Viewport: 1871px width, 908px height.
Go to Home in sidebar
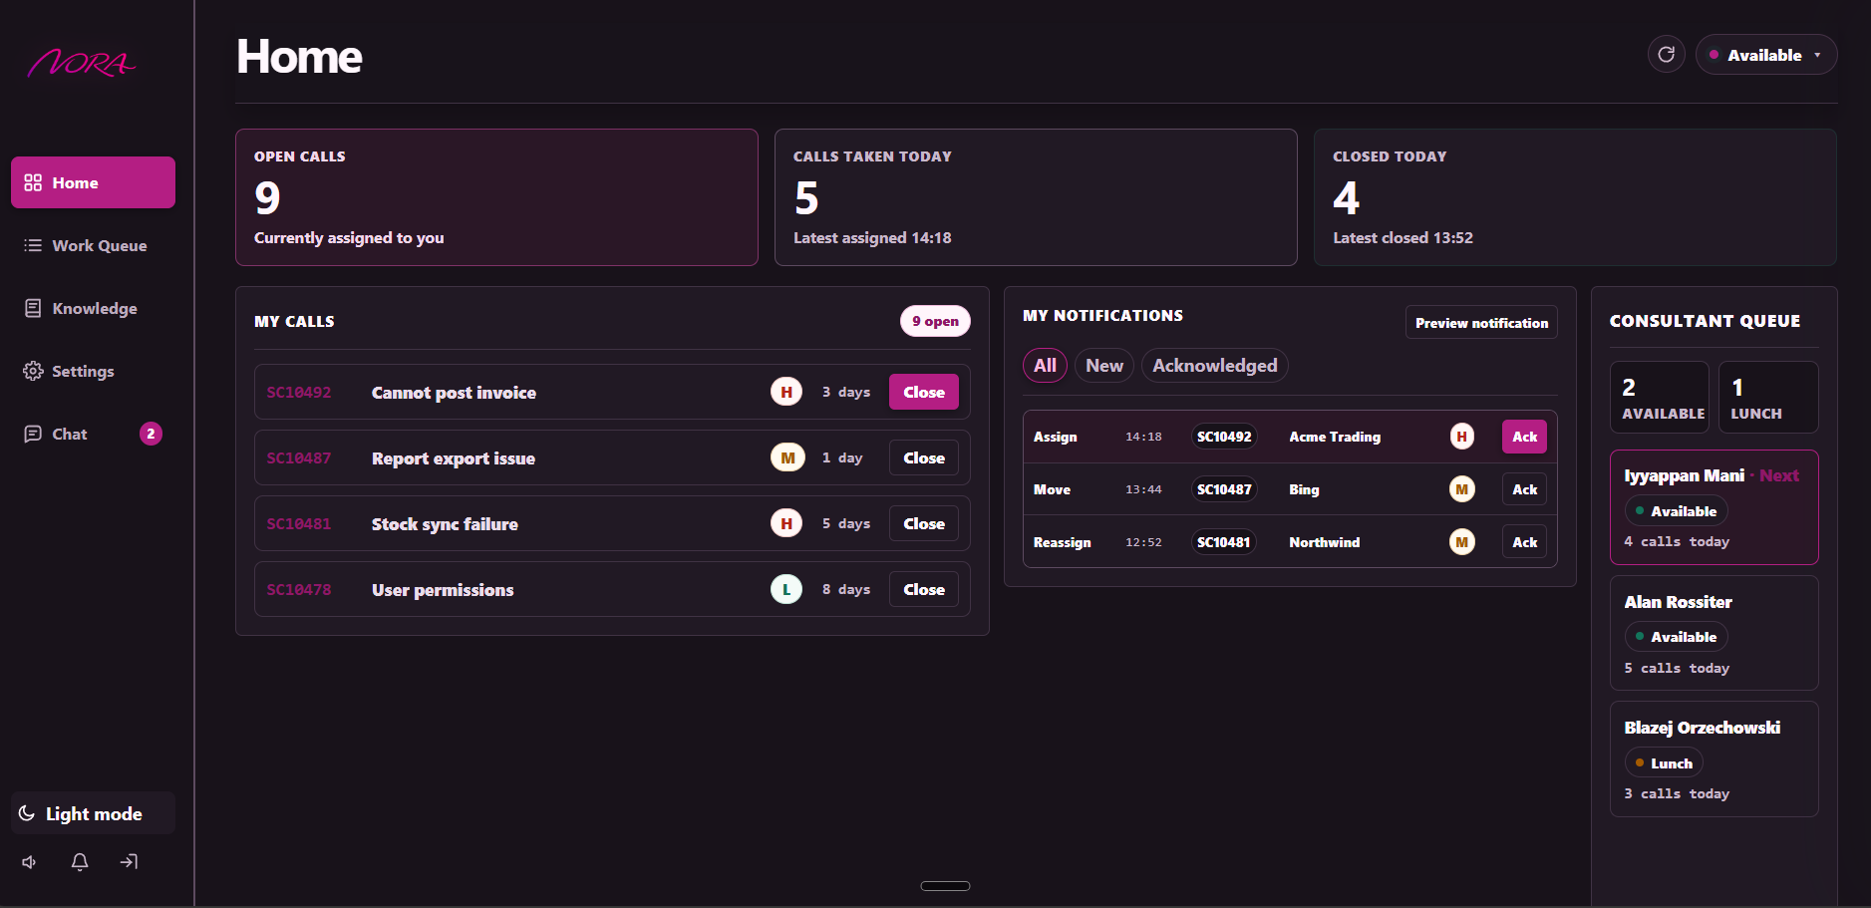click(x=93, y=182)
